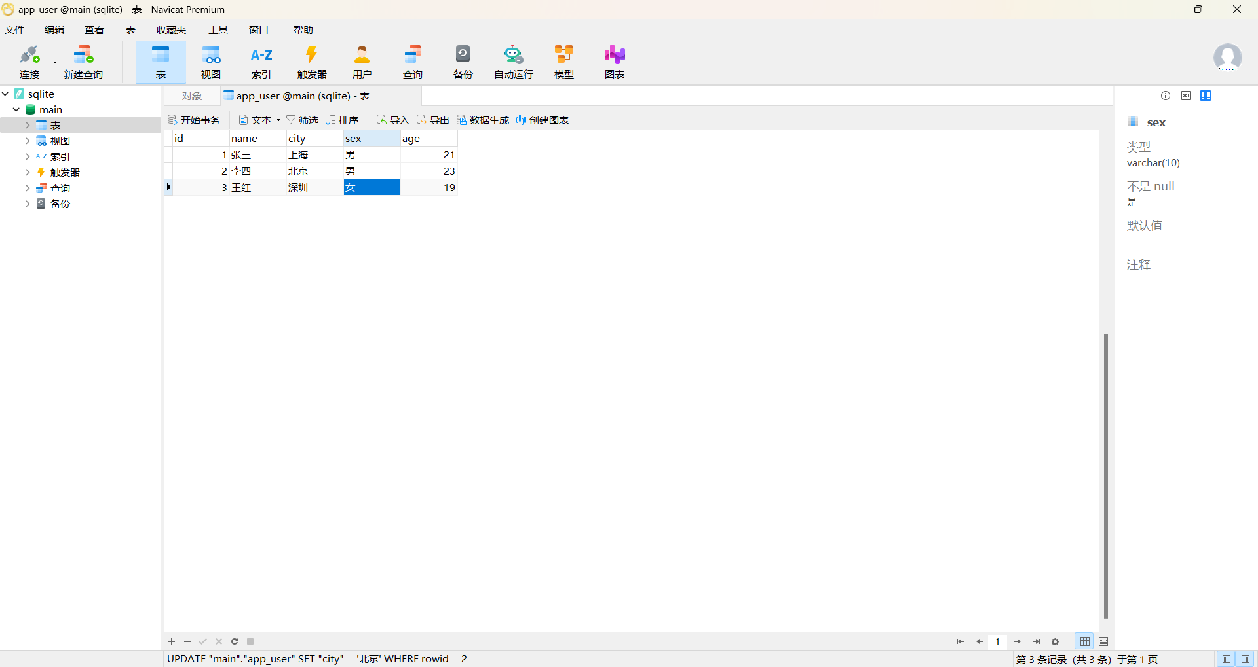The width and height of the screenshot is (1258, 667).
Task: Go to the last page of records
Action: pyautogui.click(x=1037, y=641)
